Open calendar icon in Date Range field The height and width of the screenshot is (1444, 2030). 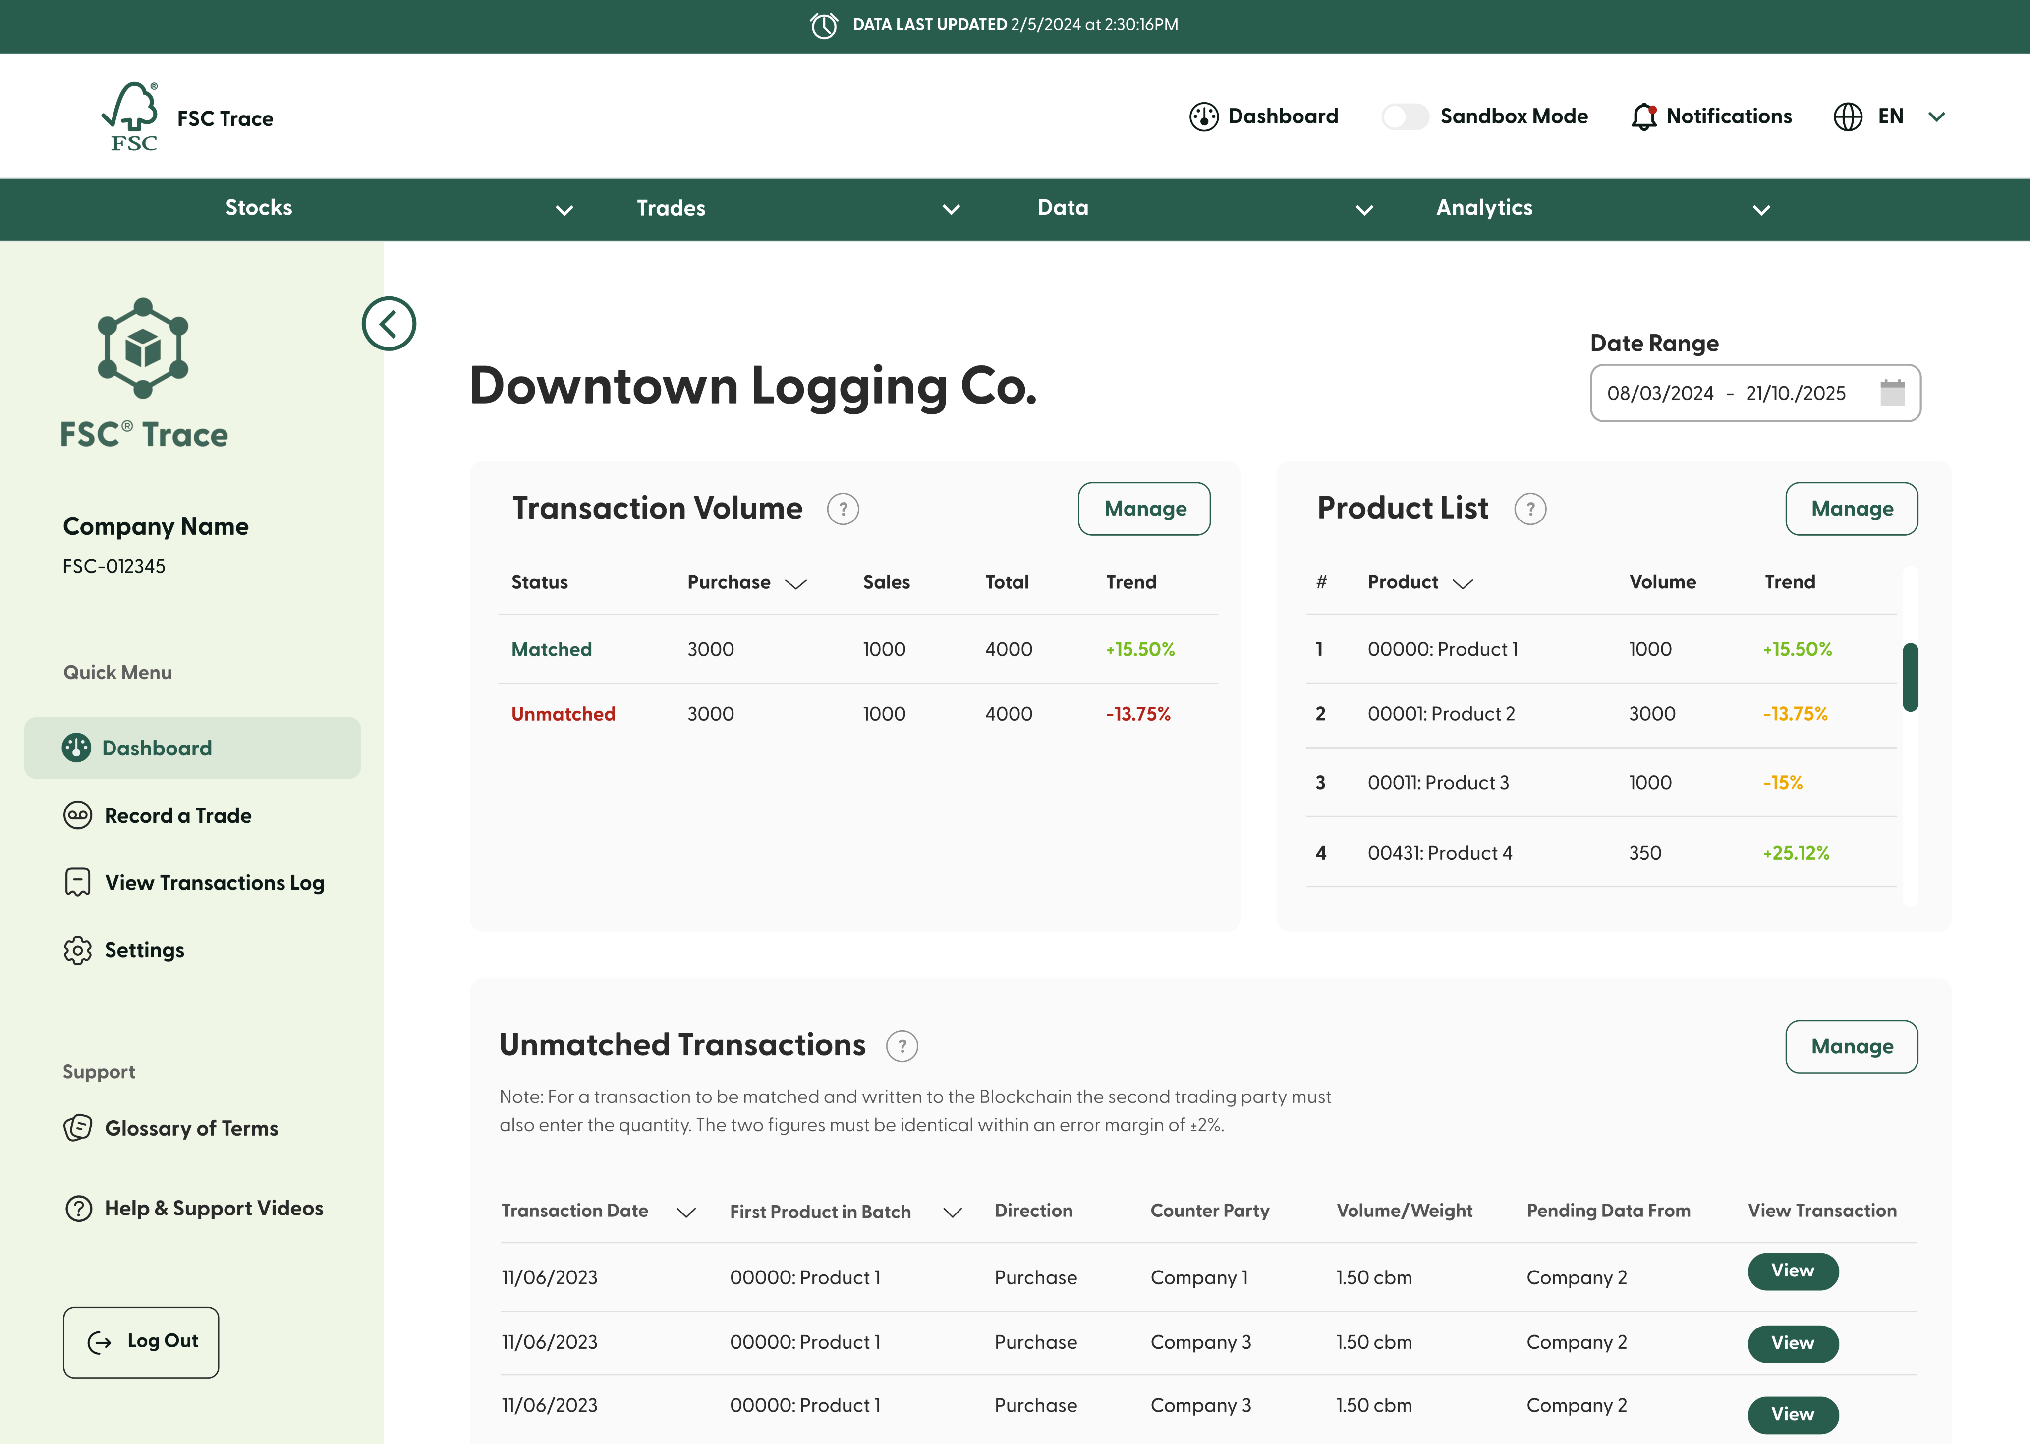click(x=1892, y=392)
